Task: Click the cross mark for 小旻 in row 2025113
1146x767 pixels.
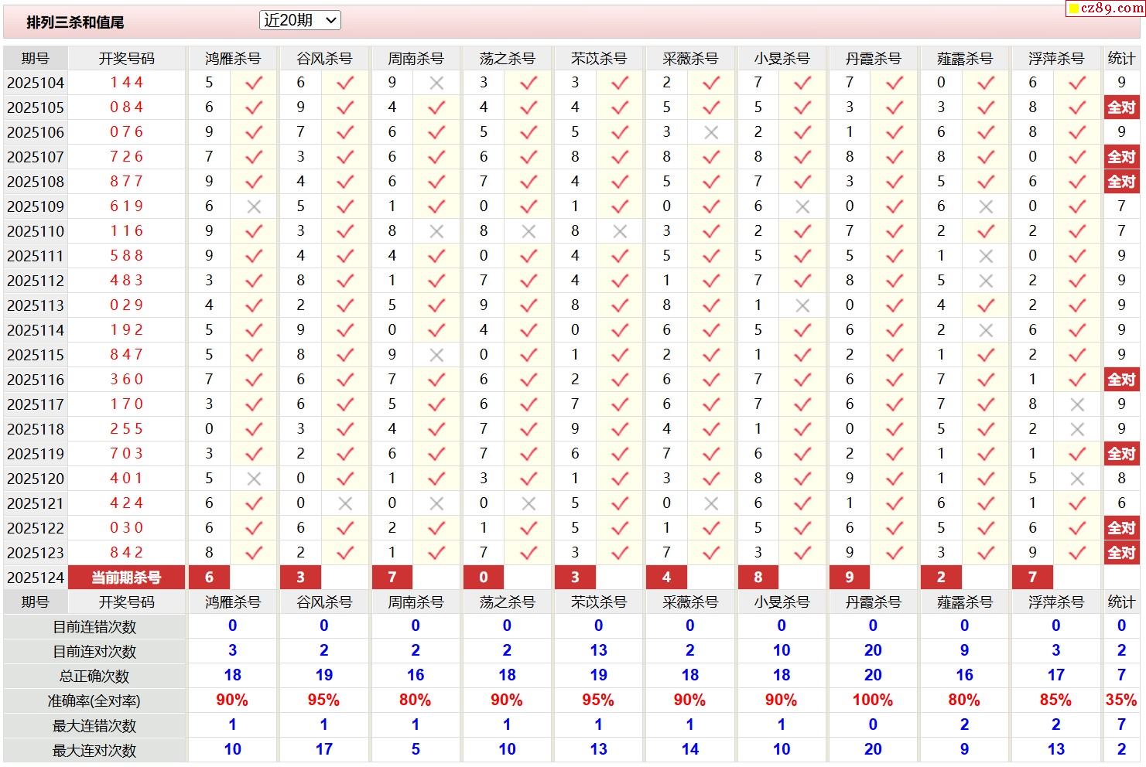Action: (802, 305)
